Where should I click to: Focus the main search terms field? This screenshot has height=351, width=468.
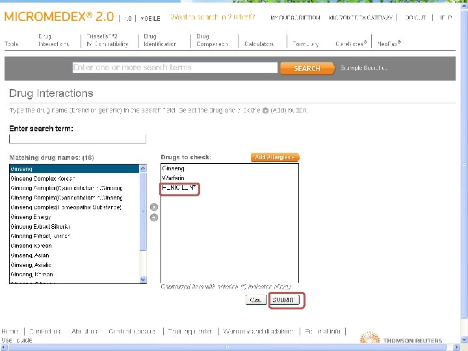(175, 68)
